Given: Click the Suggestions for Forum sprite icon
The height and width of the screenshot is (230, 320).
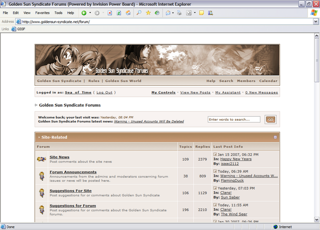Looking at the screenshot, I should pos(42,210).
